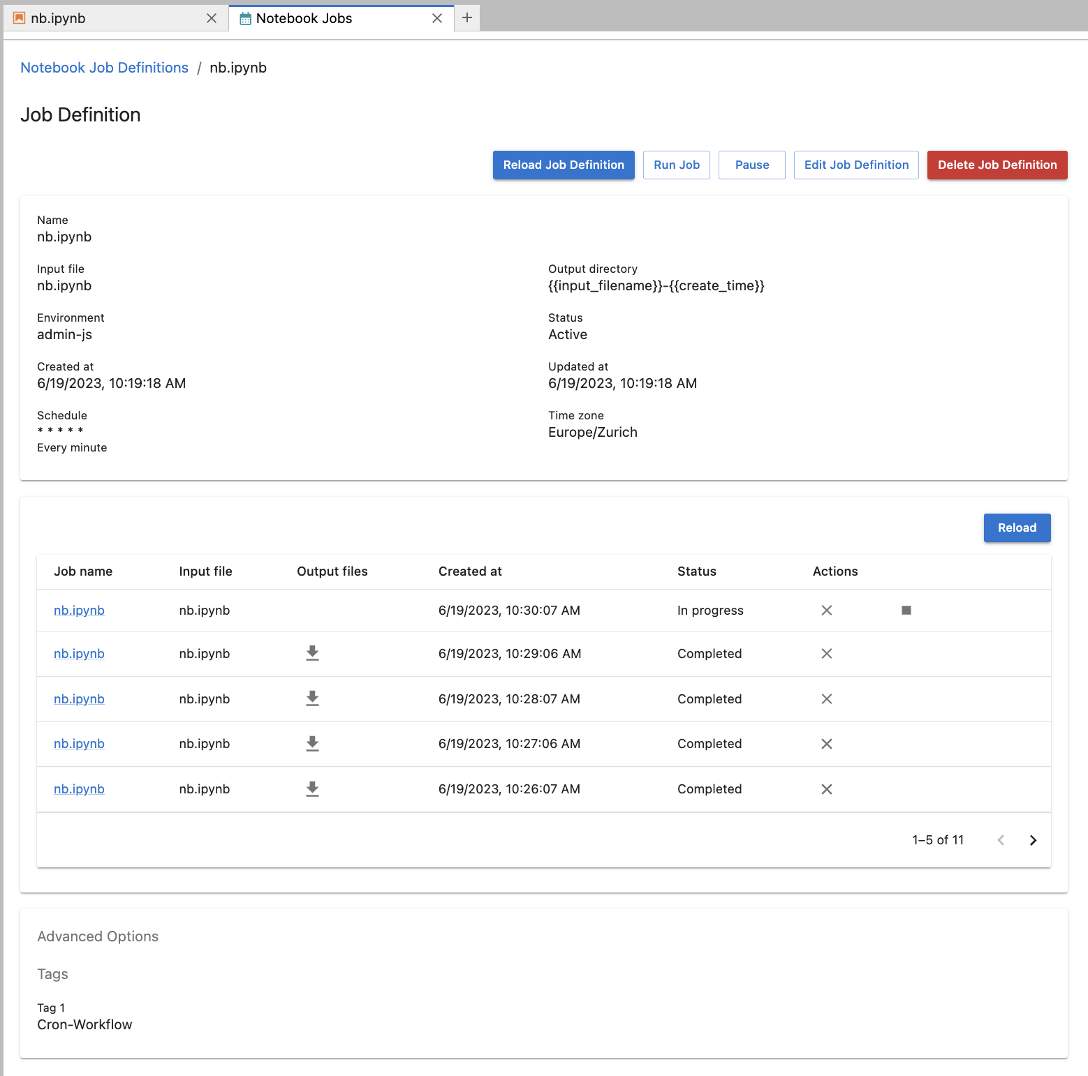Delete the in-progress job run
Viewport: 1088px width, 1076px height.
coord(826,610)
